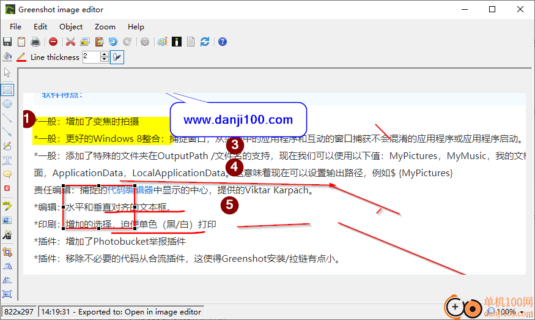
Task: Select the freehand drawing tool
Action: [x=7, y=146]
